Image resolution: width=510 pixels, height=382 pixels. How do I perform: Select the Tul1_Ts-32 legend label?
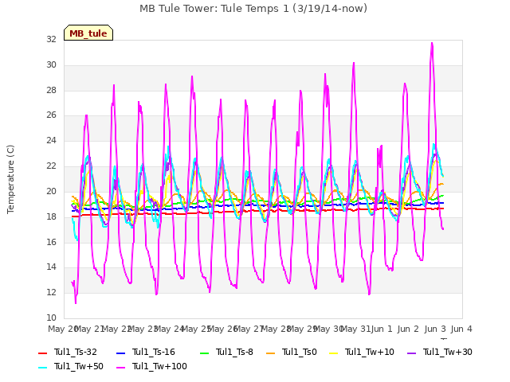tap(76, 352)
